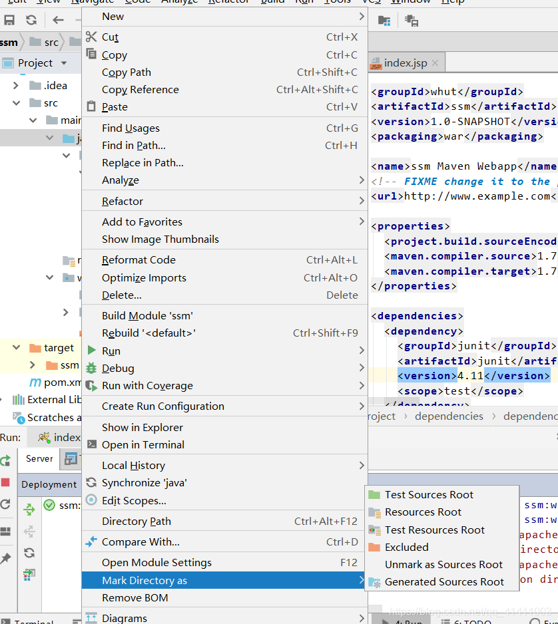This screenshot has width=558, height=624.
Task: Select Find Usages
Action: tap(224, 128)
